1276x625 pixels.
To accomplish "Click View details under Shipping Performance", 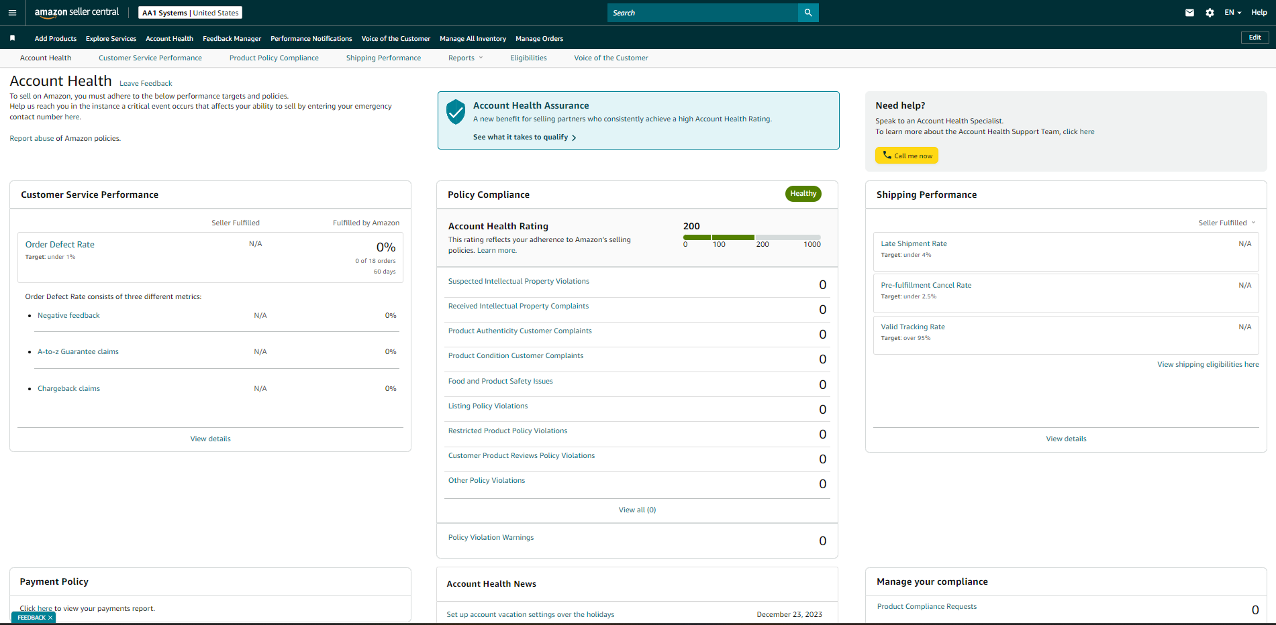I will click(x=1066, y=439).
